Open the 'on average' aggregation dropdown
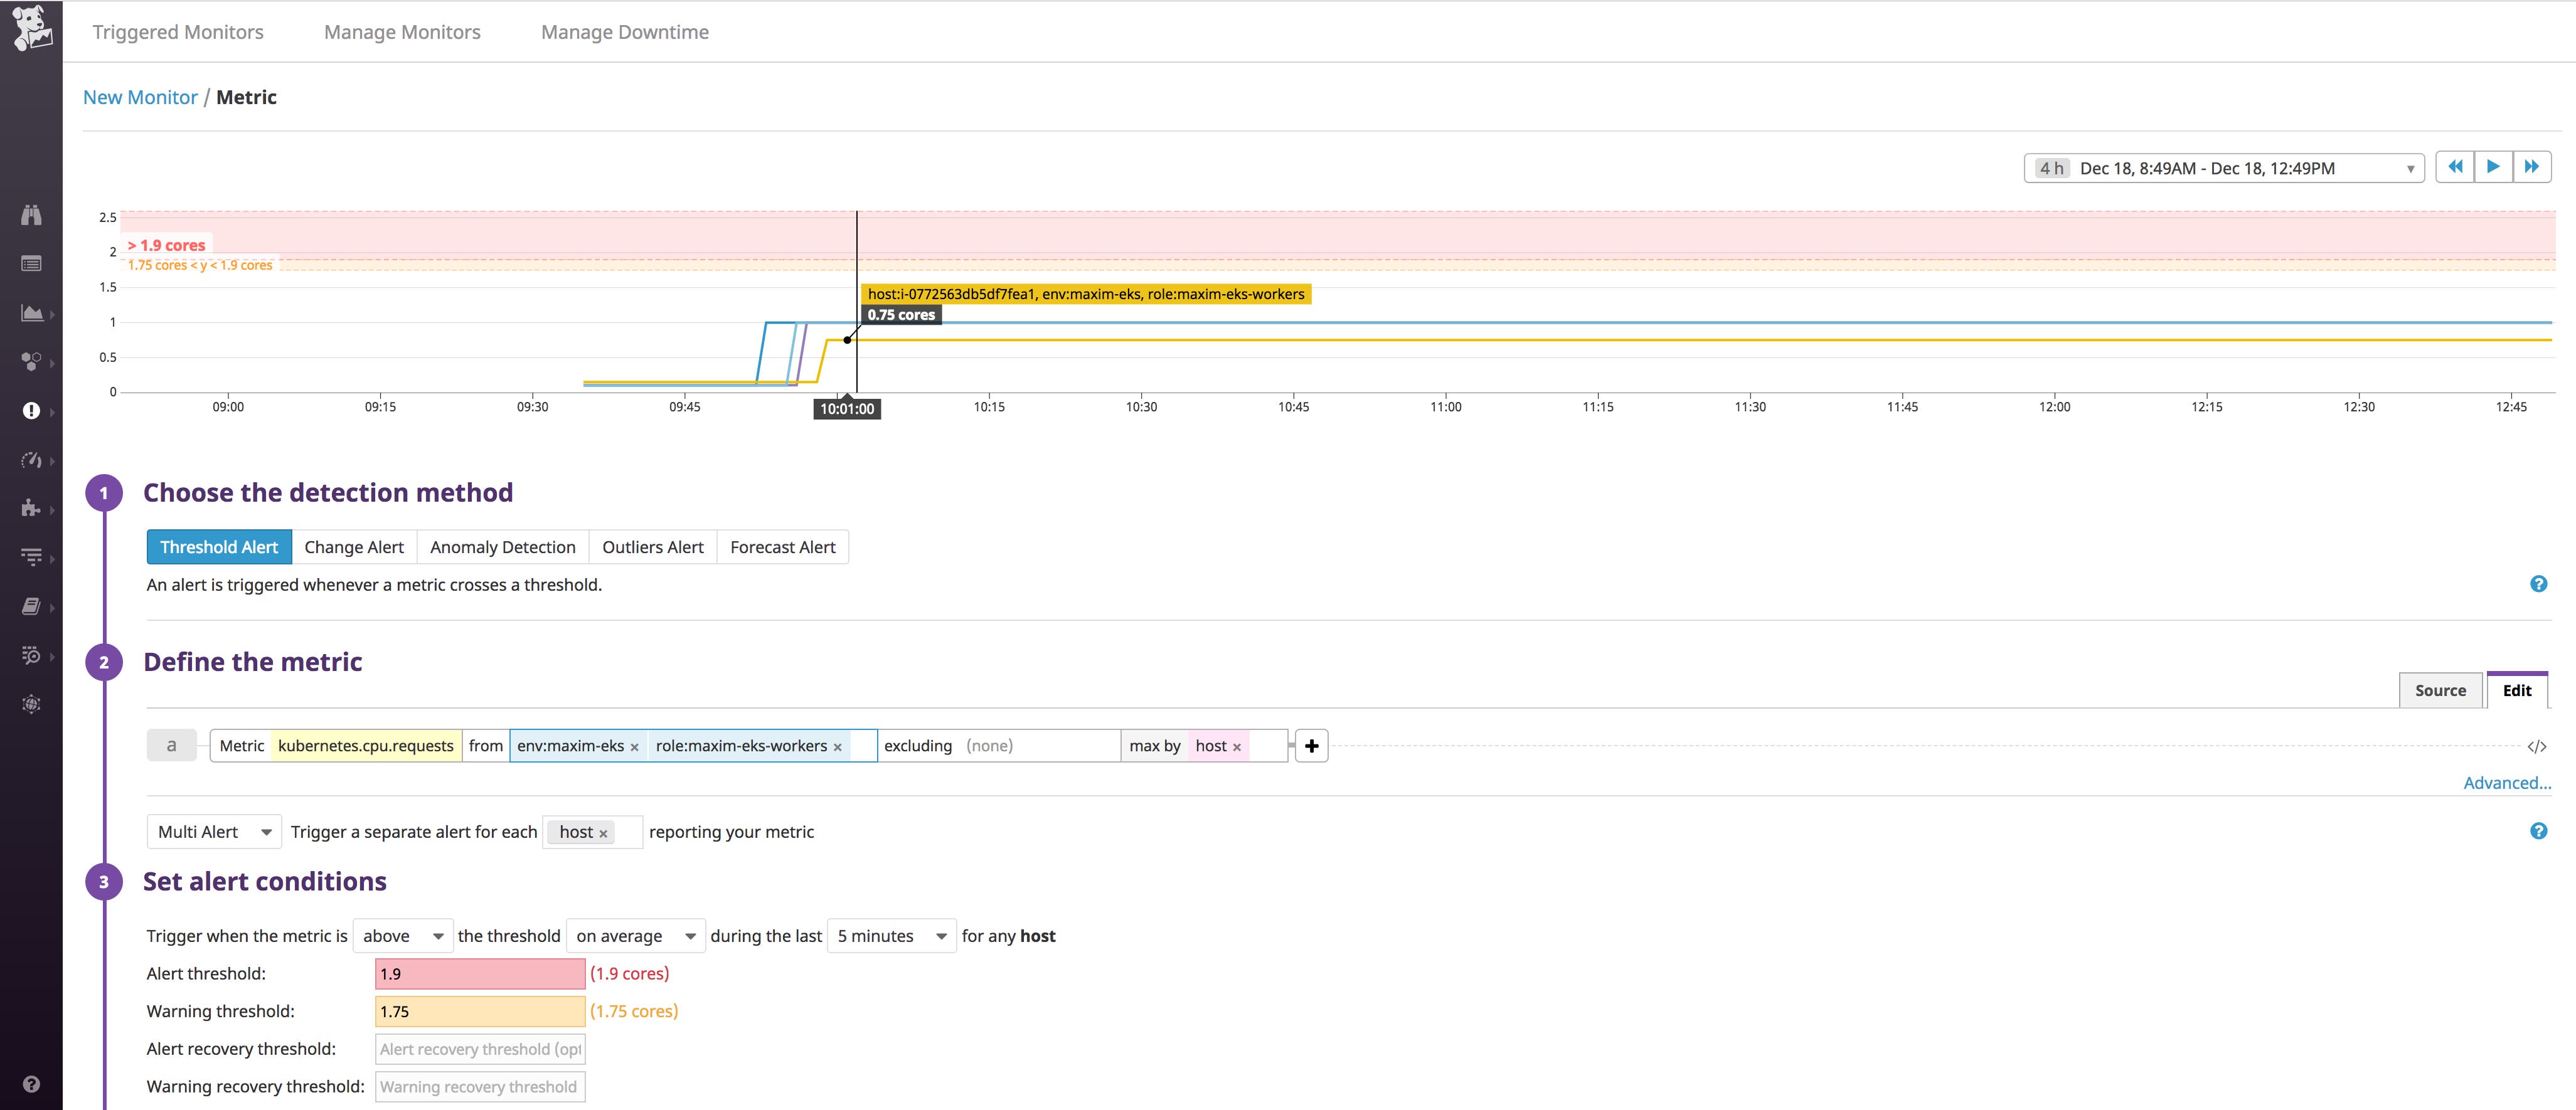Image resolution: width=2576 pixels, height=1110 pixels. (634, 936)
